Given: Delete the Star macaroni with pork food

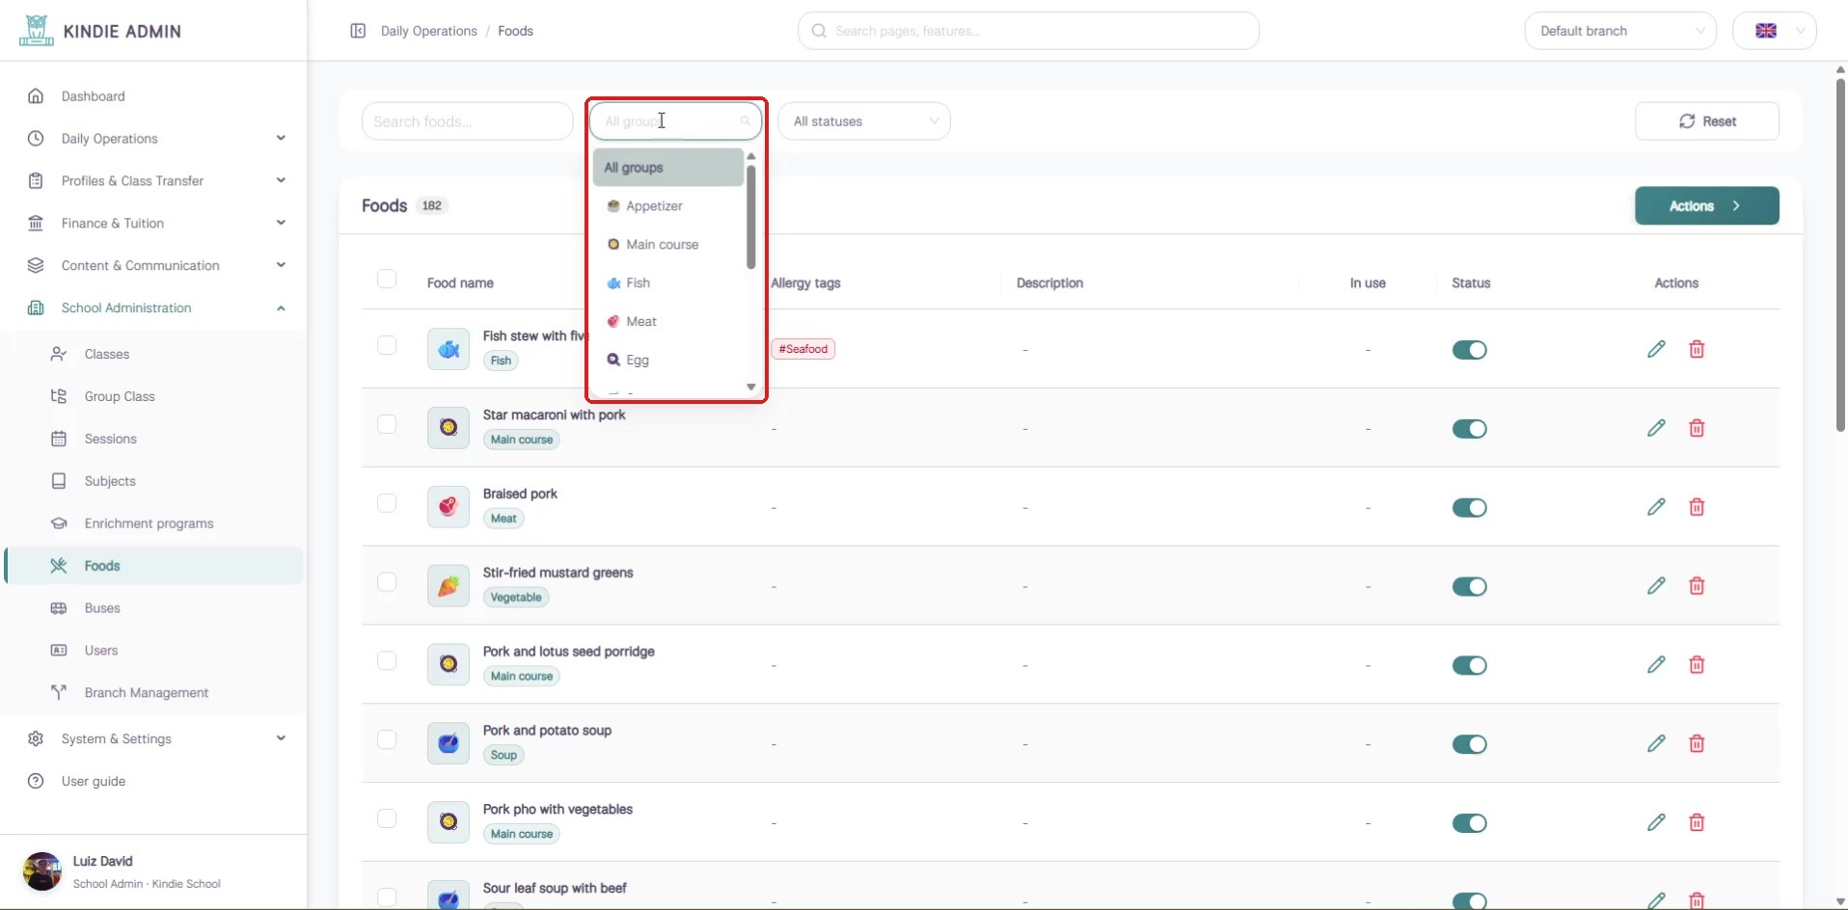Looking at the screenshot, I should click(1697, 428).
